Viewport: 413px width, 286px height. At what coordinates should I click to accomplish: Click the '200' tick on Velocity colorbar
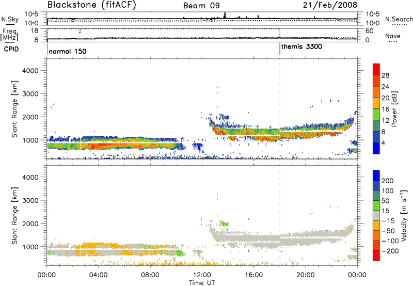[x=388, y=181]
